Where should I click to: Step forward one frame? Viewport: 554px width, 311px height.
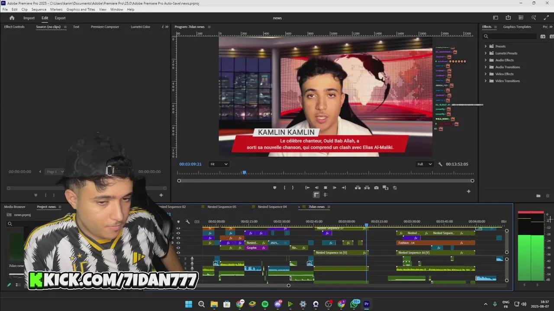tap(334, 187)
